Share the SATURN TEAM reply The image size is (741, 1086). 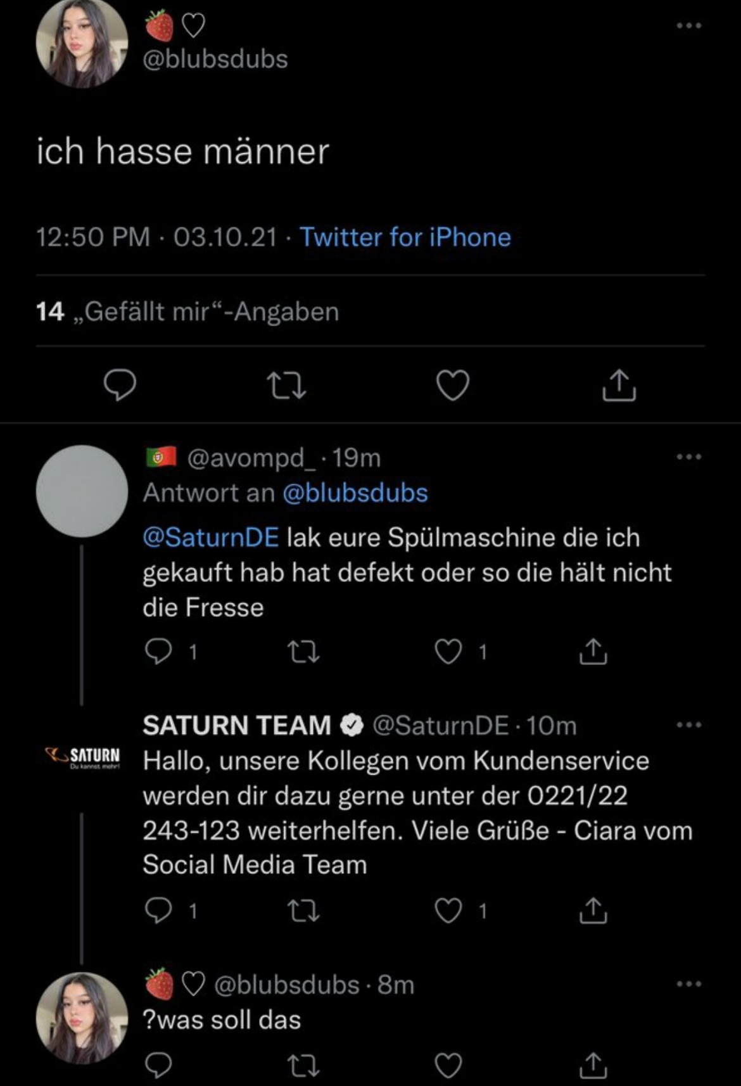pyautogui.click(x=593, y=911)
